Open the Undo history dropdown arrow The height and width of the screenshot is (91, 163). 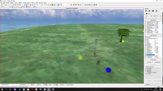(8, 5)
